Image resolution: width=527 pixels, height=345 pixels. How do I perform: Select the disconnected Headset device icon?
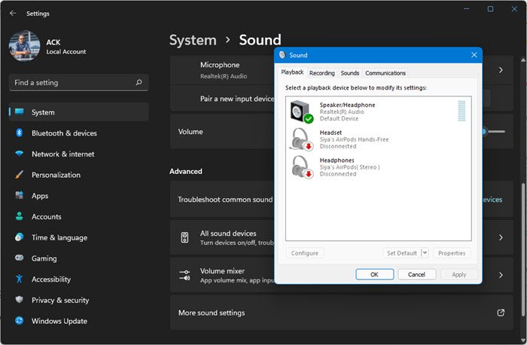pos(301,139)
